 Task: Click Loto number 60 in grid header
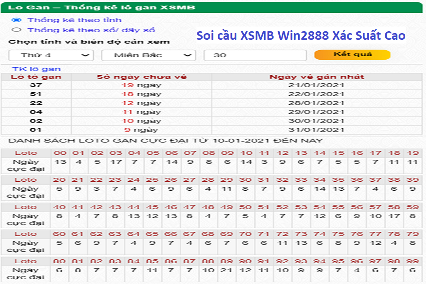point(59,234)
